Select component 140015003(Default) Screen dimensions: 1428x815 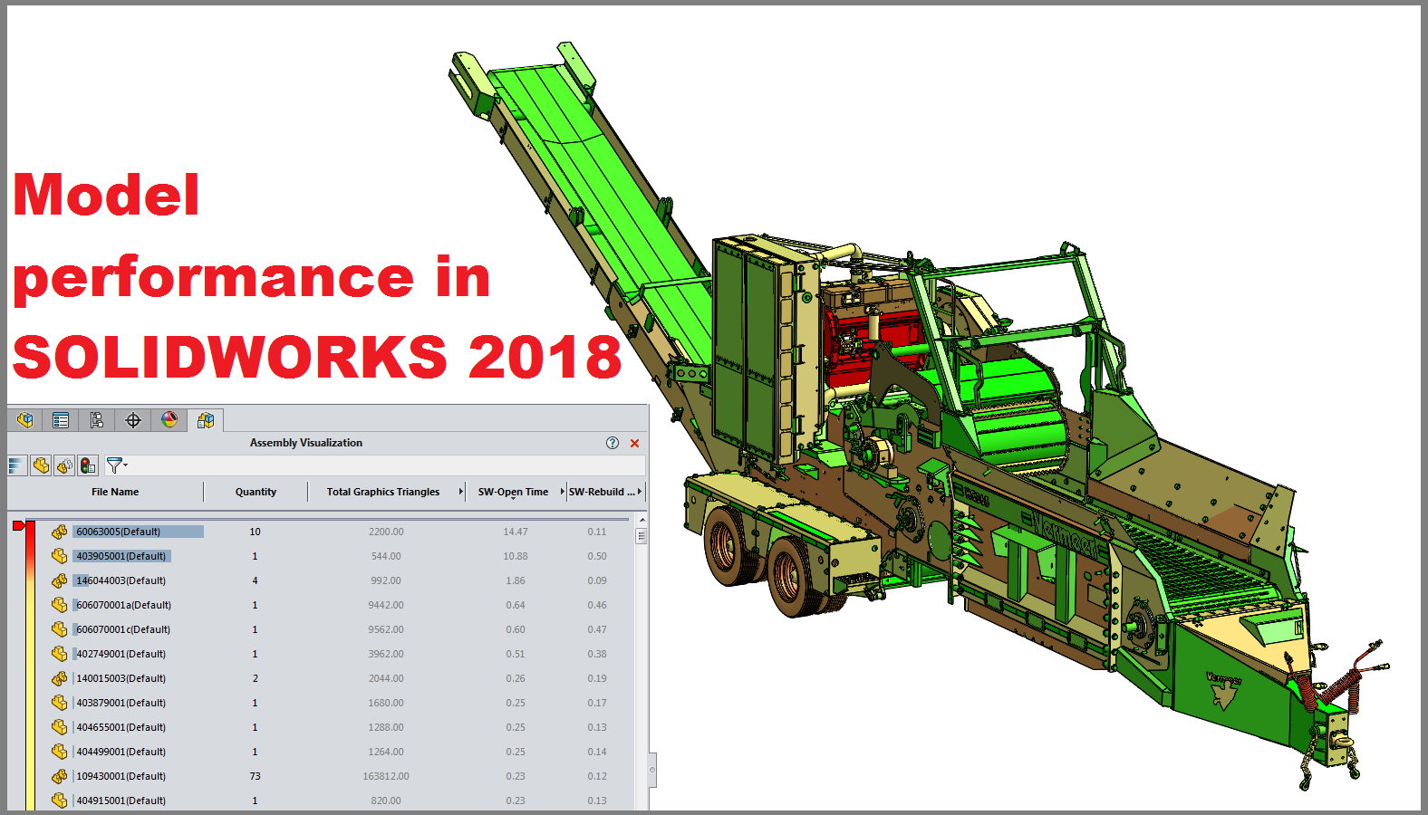point(121,678)
